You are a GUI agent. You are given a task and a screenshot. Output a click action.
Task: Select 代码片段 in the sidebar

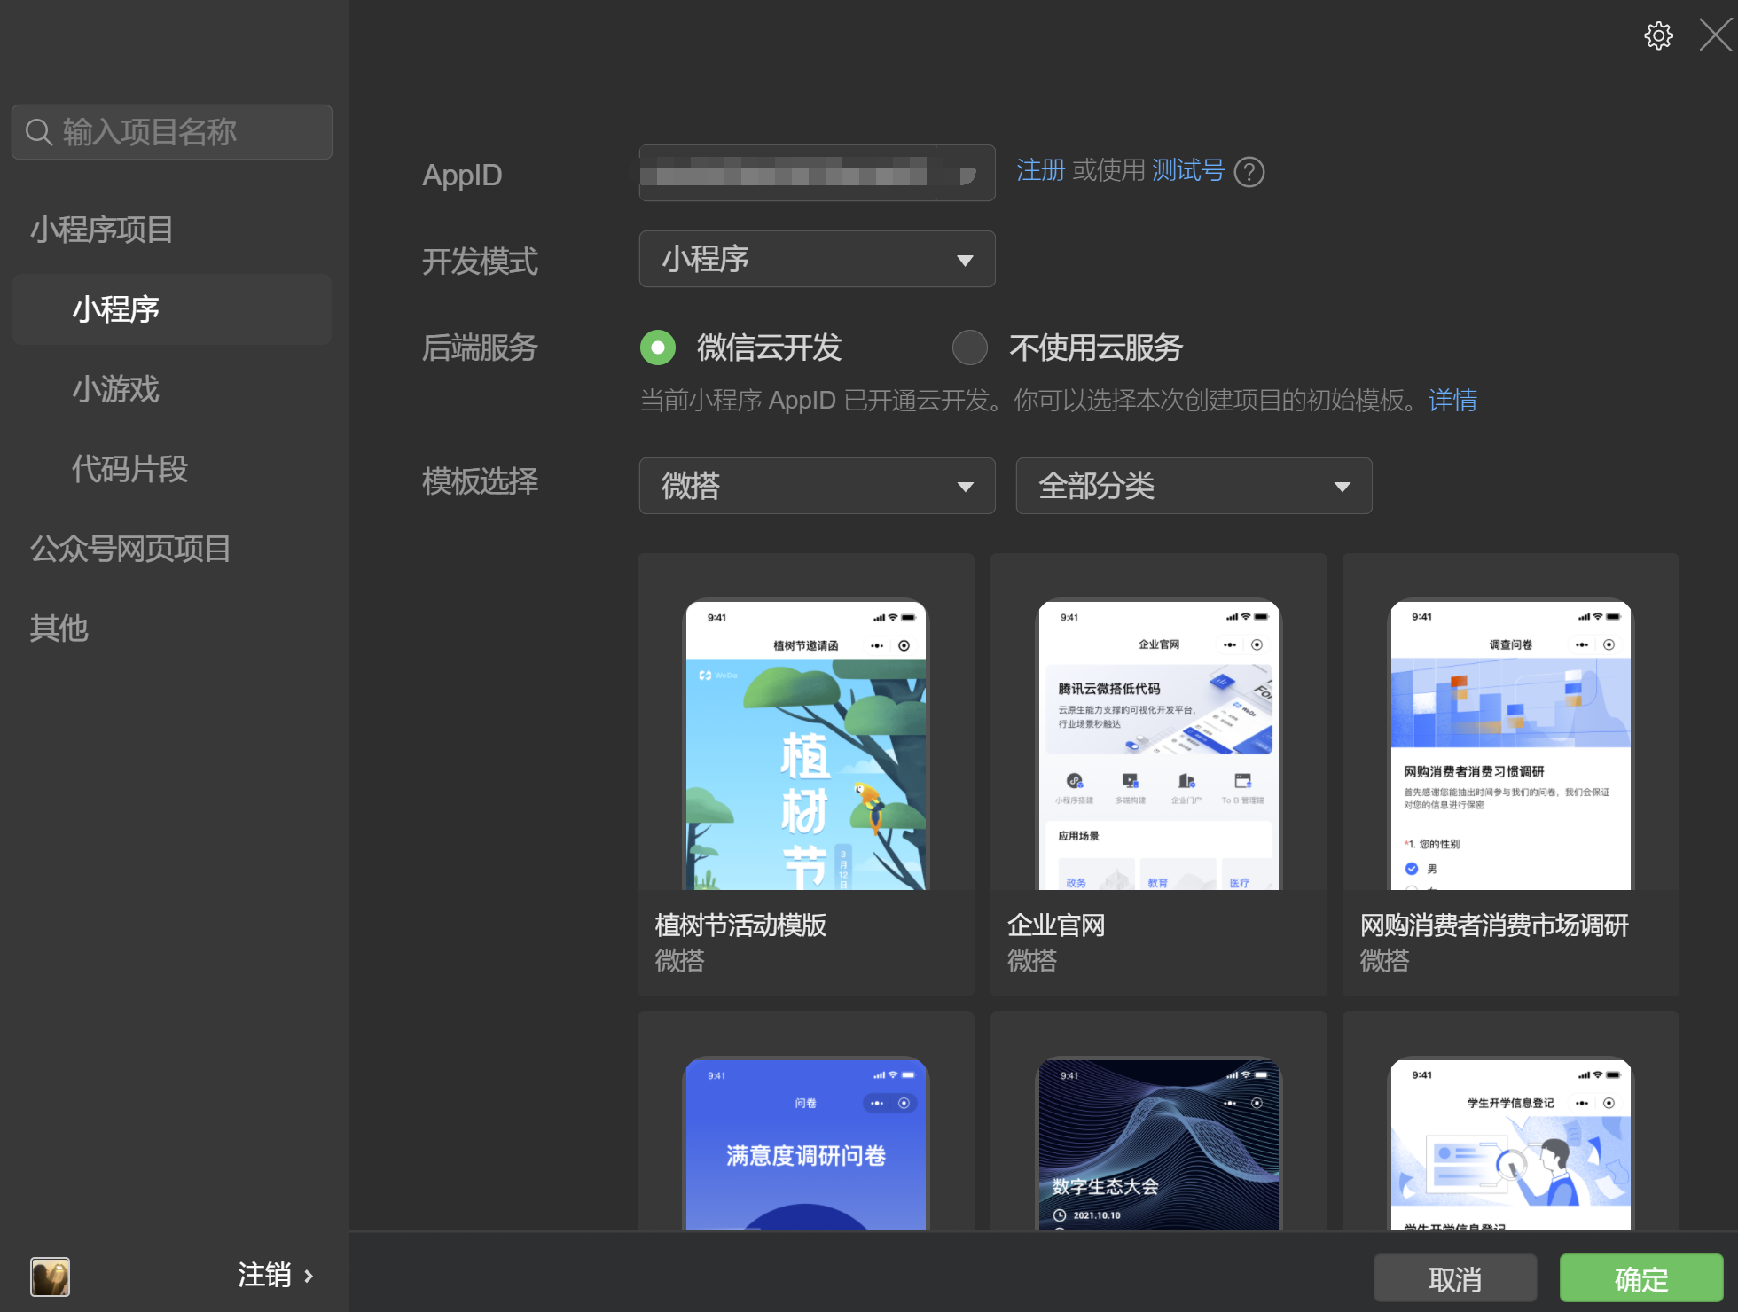[129, 469]
